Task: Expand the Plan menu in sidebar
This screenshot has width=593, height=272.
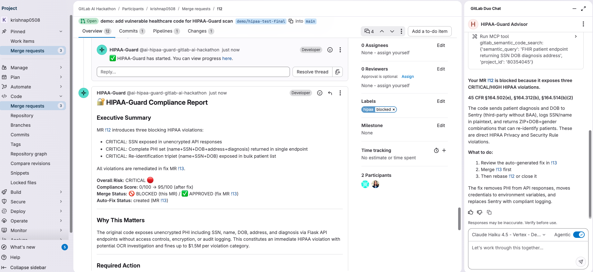Action: 61,77
